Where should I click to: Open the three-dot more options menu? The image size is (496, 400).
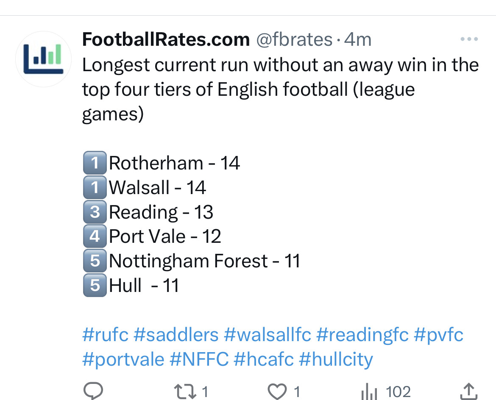[x=469, y=39]
